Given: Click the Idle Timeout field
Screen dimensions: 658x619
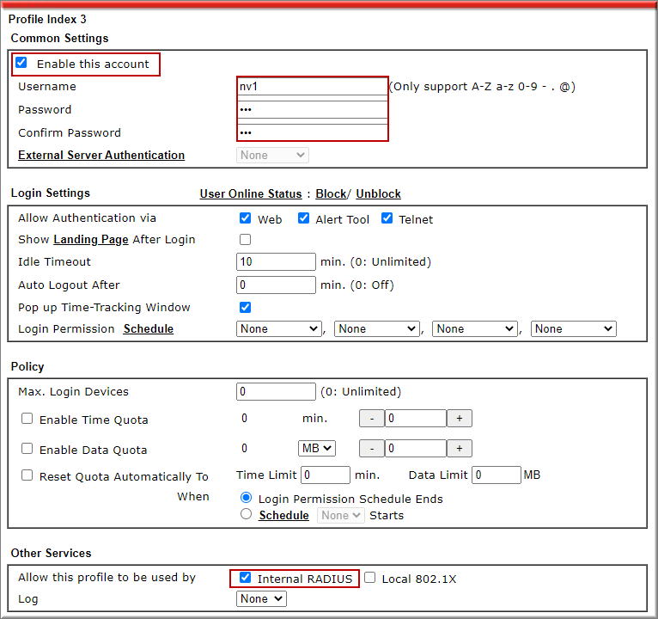Looking at the screenshot, I should pos(276,262).
